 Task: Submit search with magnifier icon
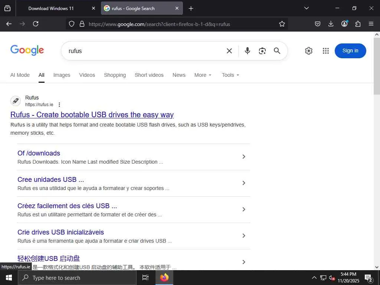pos(277,50)
